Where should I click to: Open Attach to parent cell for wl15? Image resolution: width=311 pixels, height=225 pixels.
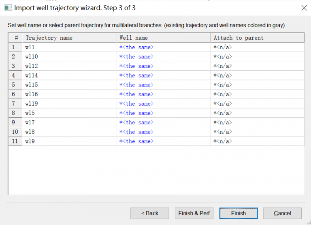[257, 85]
